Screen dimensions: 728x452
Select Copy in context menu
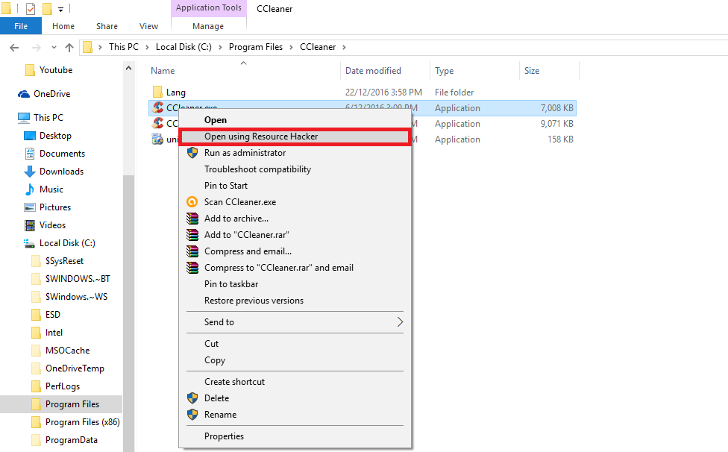click(295, 360)
